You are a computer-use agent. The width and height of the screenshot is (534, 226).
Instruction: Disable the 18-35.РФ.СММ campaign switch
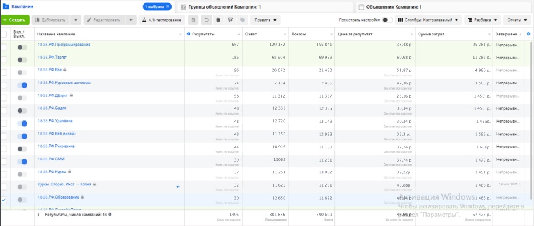(22, 162)
